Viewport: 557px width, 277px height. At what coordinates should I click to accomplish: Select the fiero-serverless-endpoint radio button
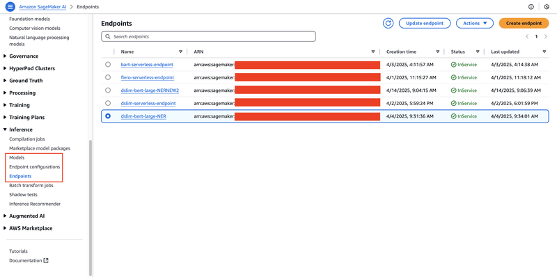tap(108, 77)
